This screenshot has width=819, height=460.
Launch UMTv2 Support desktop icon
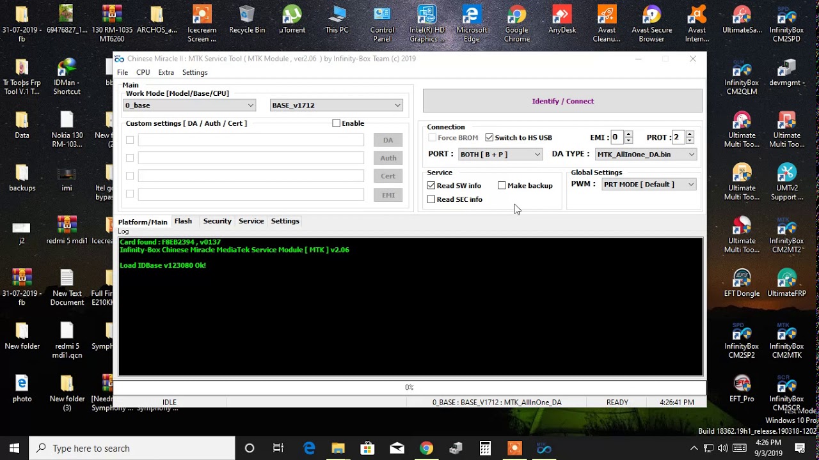[786, 182]
